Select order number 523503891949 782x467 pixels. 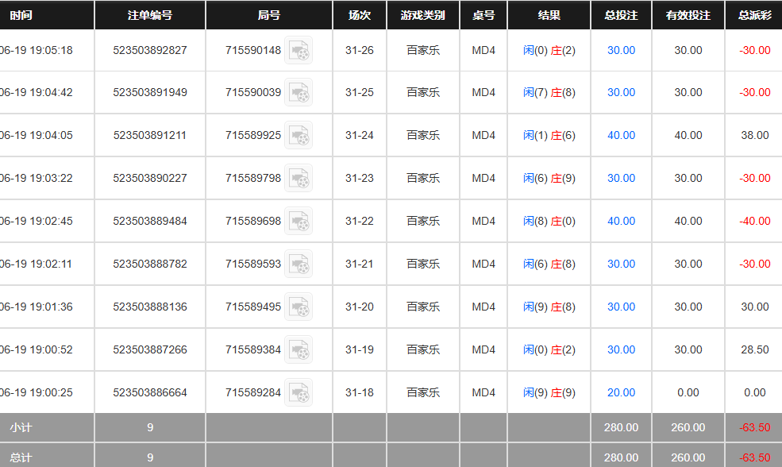[150, 92]
